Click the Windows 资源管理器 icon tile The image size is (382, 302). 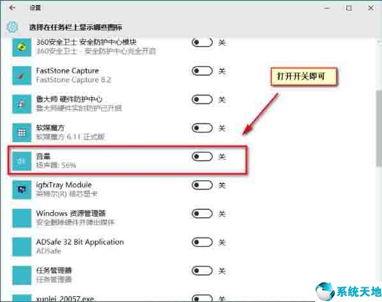[22, 218]
